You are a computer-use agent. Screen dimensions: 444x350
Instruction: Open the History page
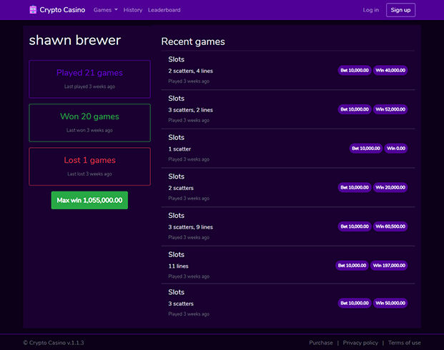(x=133, y=10)
